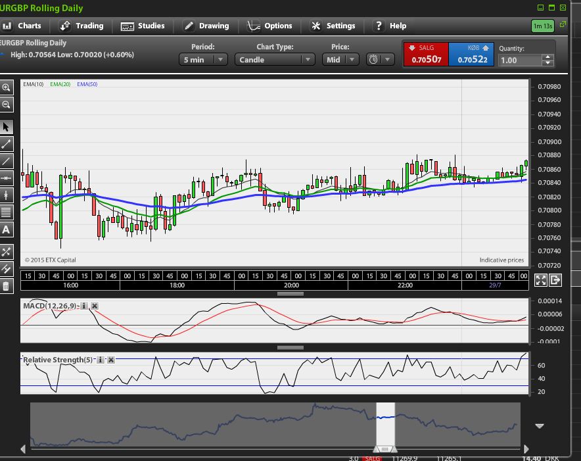Click the EMA(10) legend label

34,84
